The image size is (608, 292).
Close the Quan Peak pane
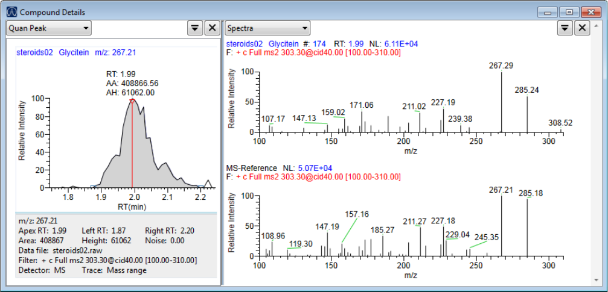point(212,28)
